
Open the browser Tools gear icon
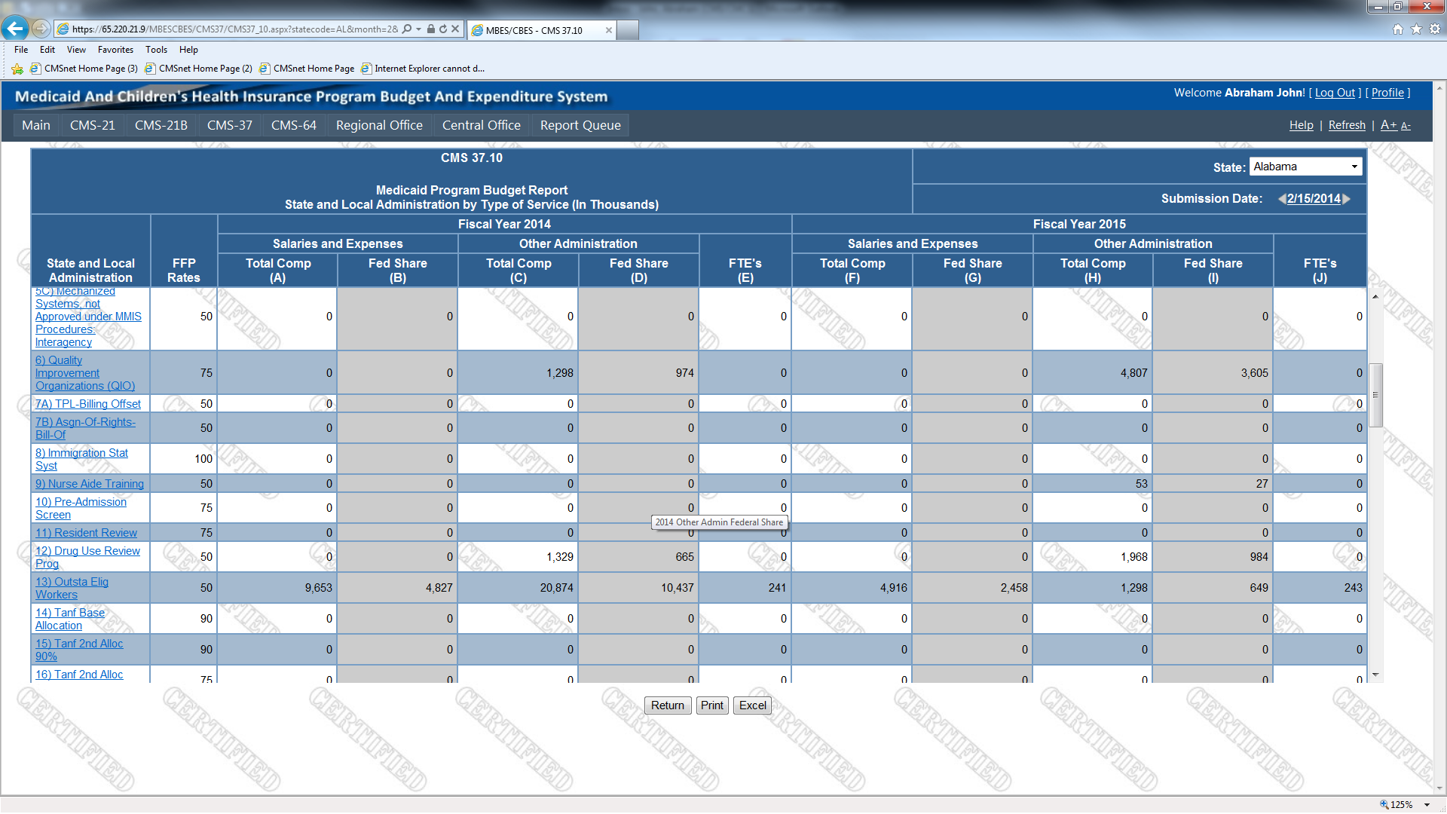click(x=1435, y=29)
